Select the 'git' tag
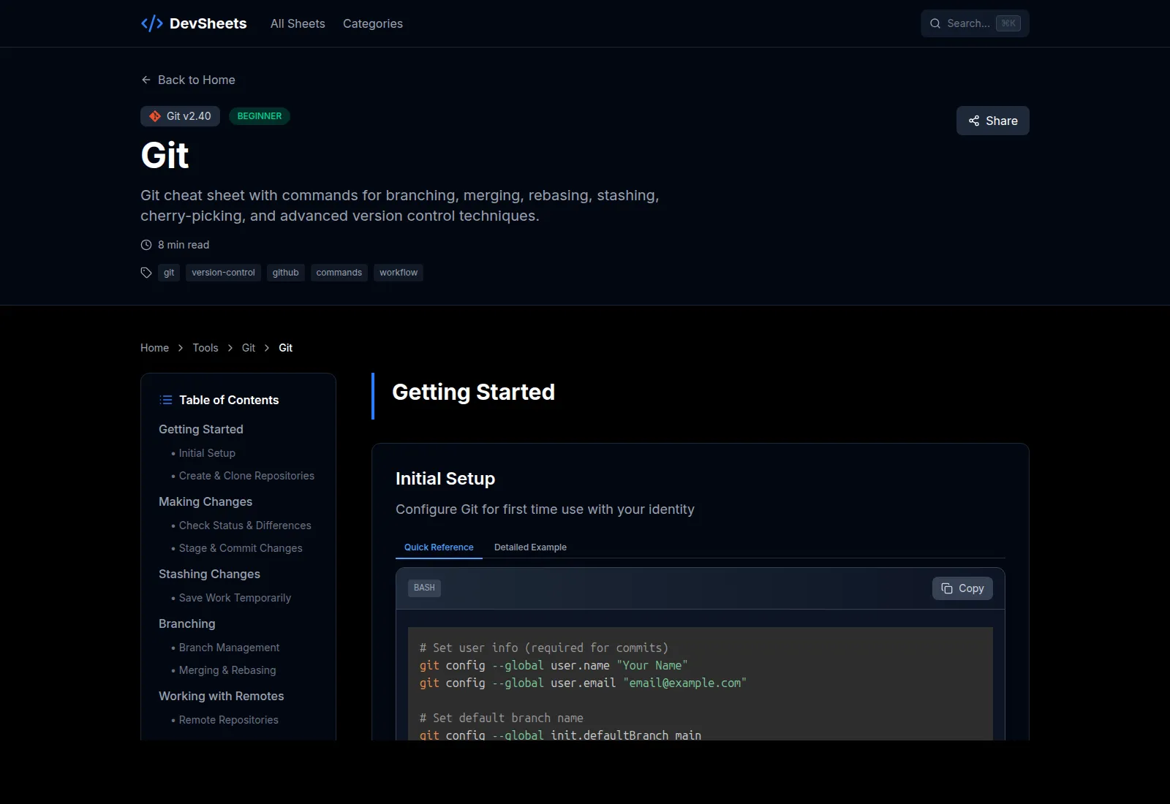The image size is (1170, 804). click(x=169, y=273)
